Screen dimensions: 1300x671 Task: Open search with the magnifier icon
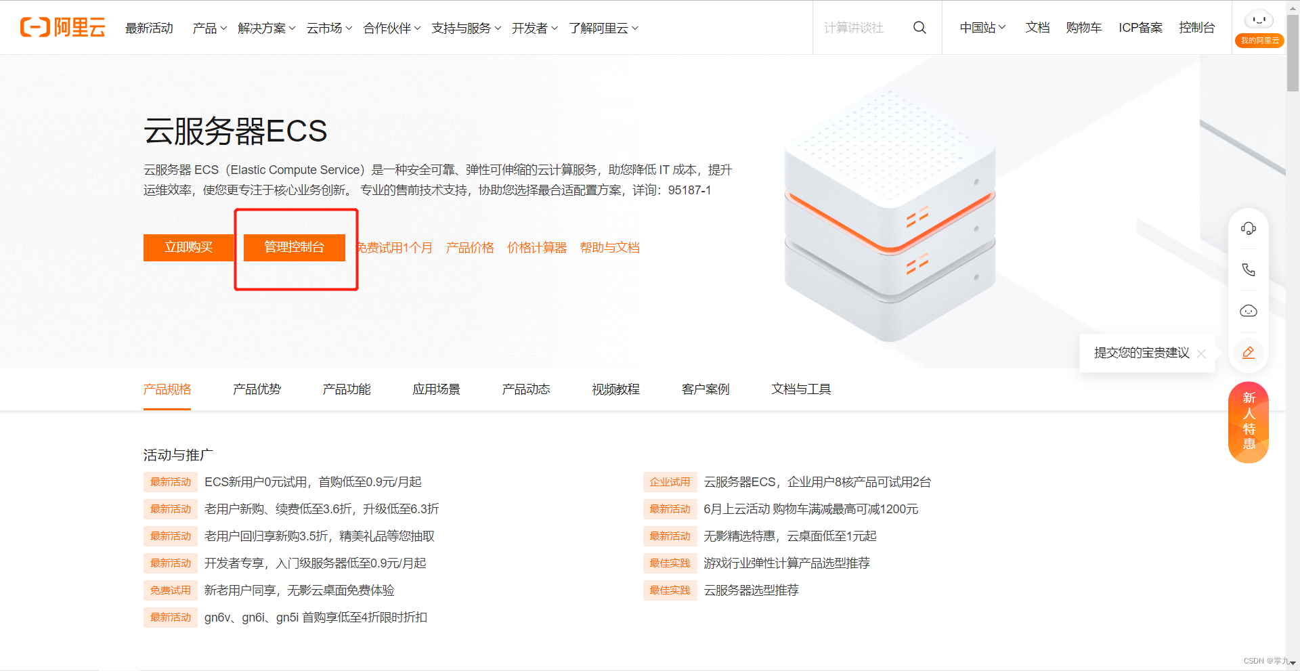click(919, 28)
